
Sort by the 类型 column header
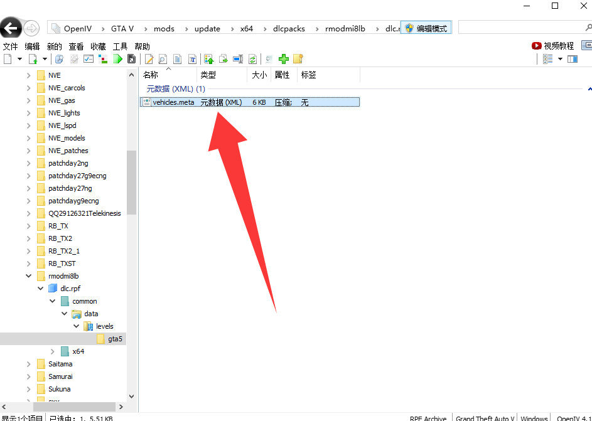(x=222, y=75)
